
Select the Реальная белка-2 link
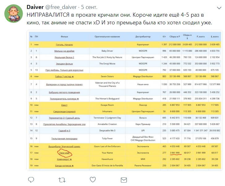coord(64,57)
